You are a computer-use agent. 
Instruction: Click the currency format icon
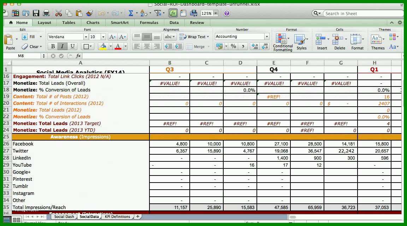click(x=220, y=47)
